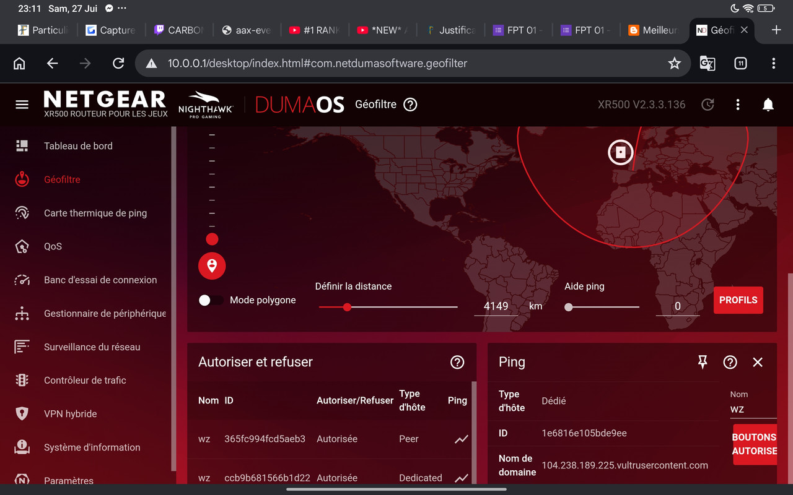This screenshot has width=793, height=495.
Task: Open help icon in Ping panel
Action: [x=730, y=362]
